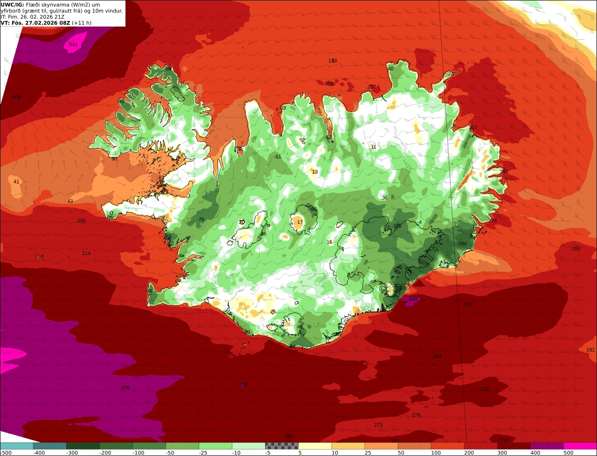Click the checkered -5 to 5 legend swatch
597x456 pixels.
(282, 446)
